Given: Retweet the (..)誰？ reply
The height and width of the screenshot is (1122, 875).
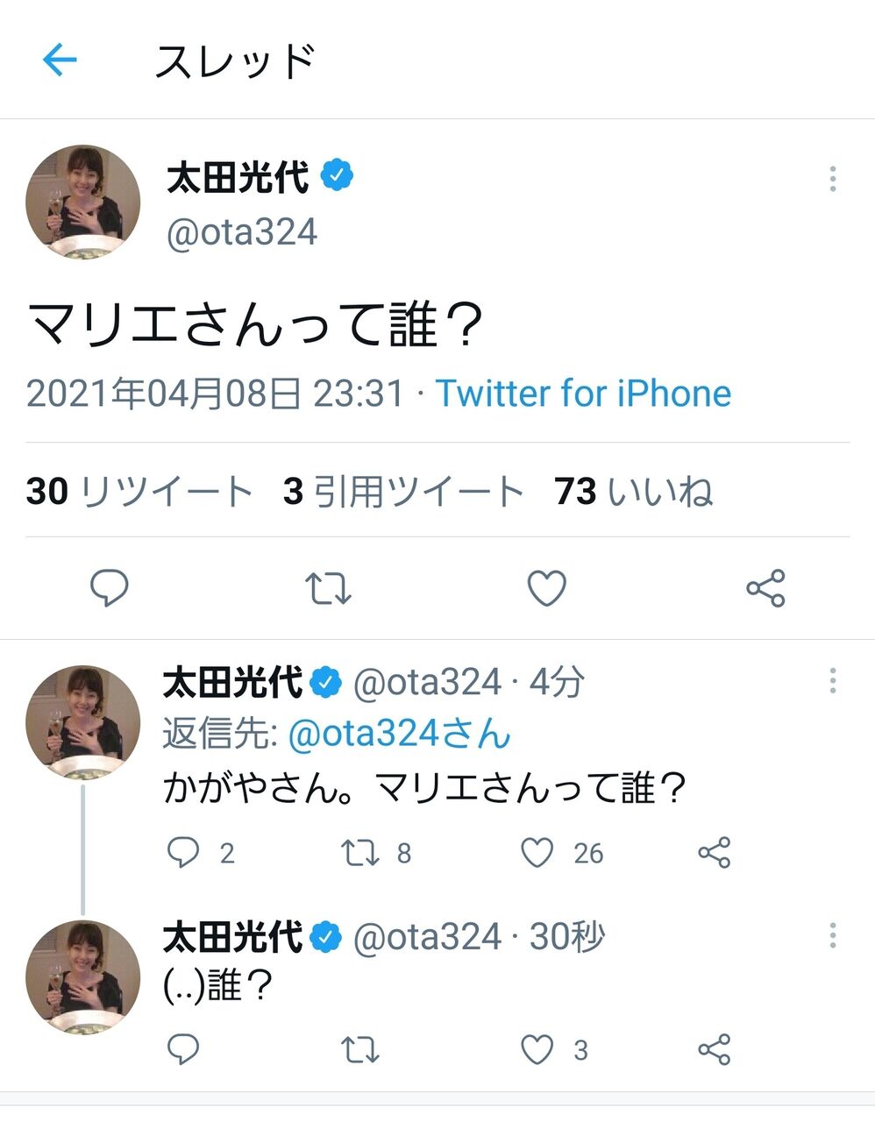Looking at the screenshot, I should [359, 1049].
